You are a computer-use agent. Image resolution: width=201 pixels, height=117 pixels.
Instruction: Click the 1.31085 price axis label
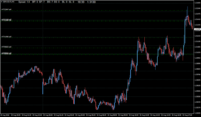tap(197, 47)
